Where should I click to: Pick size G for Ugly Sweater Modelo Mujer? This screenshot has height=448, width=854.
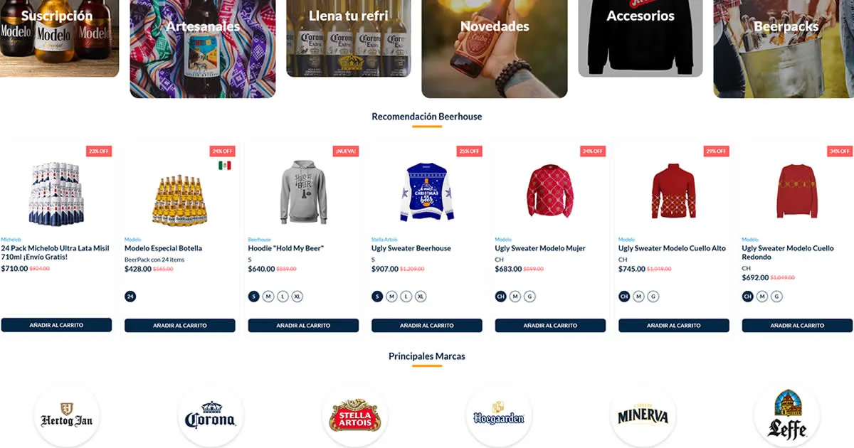click(x=529, y=297)
